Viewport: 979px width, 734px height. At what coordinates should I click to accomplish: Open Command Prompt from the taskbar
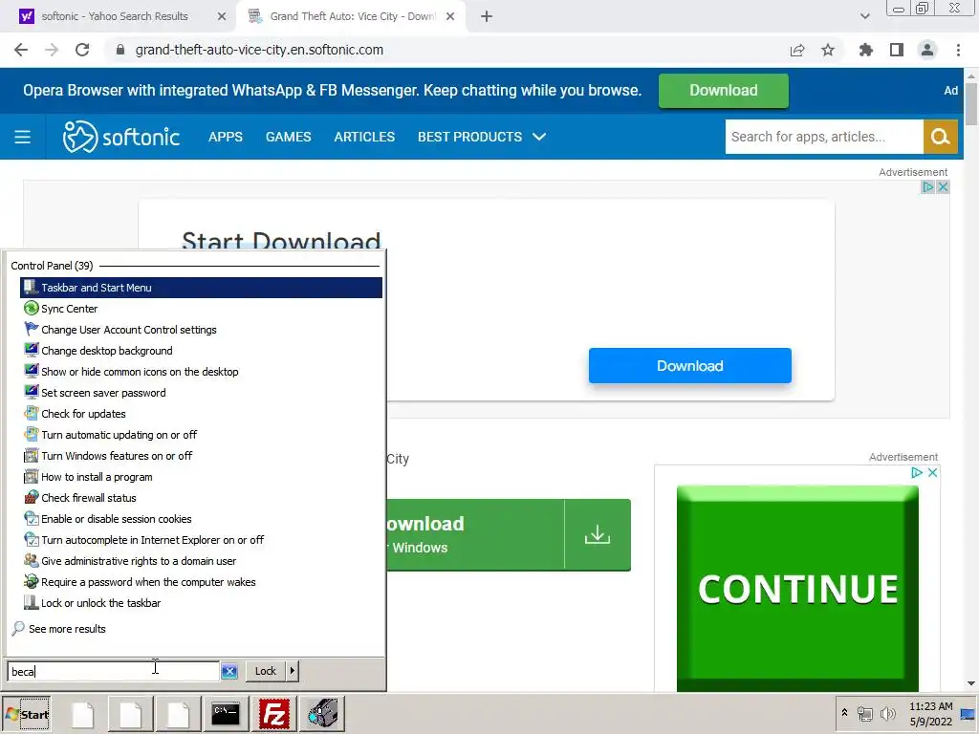tap(226, 713)
